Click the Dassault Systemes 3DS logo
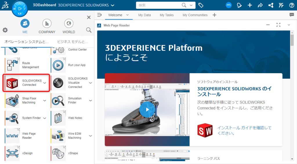 (5, 5)
